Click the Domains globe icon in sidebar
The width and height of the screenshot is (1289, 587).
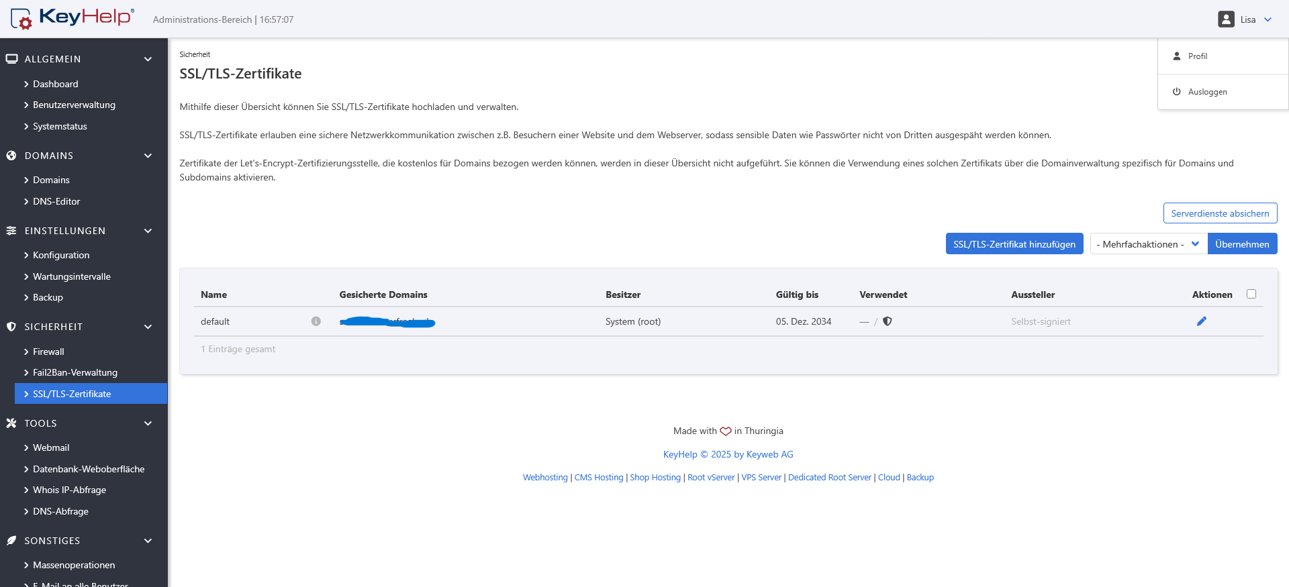pos(11,156)
